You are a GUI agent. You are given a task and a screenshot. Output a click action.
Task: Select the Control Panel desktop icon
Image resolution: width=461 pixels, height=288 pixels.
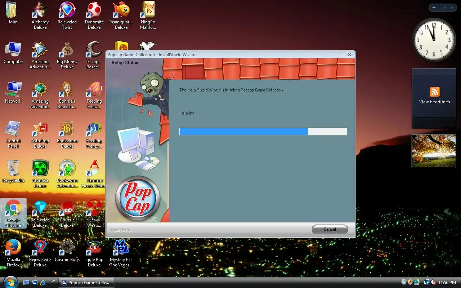coord(13,134)
